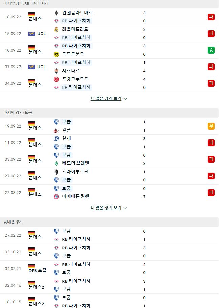The image size is (219, 308).
Task: Click the Real Madrid crest icon
Action: pyautogui.click(x=56, y=30)
